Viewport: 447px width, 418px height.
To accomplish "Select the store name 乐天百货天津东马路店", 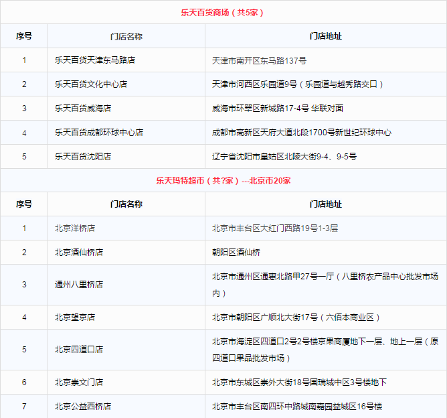I will pyautogui.click(x=95, y=60).
